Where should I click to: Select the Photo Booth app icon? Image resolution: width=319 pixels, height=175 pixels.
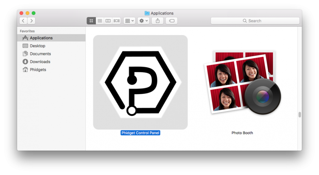pos(242,82)
